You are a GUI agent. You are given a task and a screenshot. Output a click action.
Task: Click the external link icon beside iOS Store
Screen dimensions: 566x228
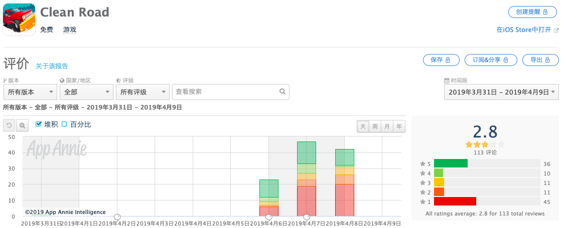[556, 30]
